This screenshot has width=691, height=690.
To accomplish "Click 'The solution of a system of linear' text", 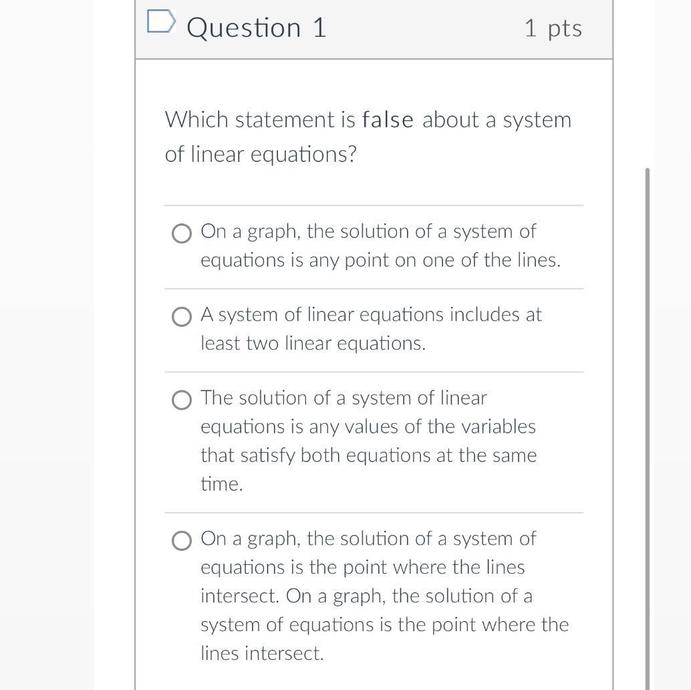I will [x=343, y=398].
